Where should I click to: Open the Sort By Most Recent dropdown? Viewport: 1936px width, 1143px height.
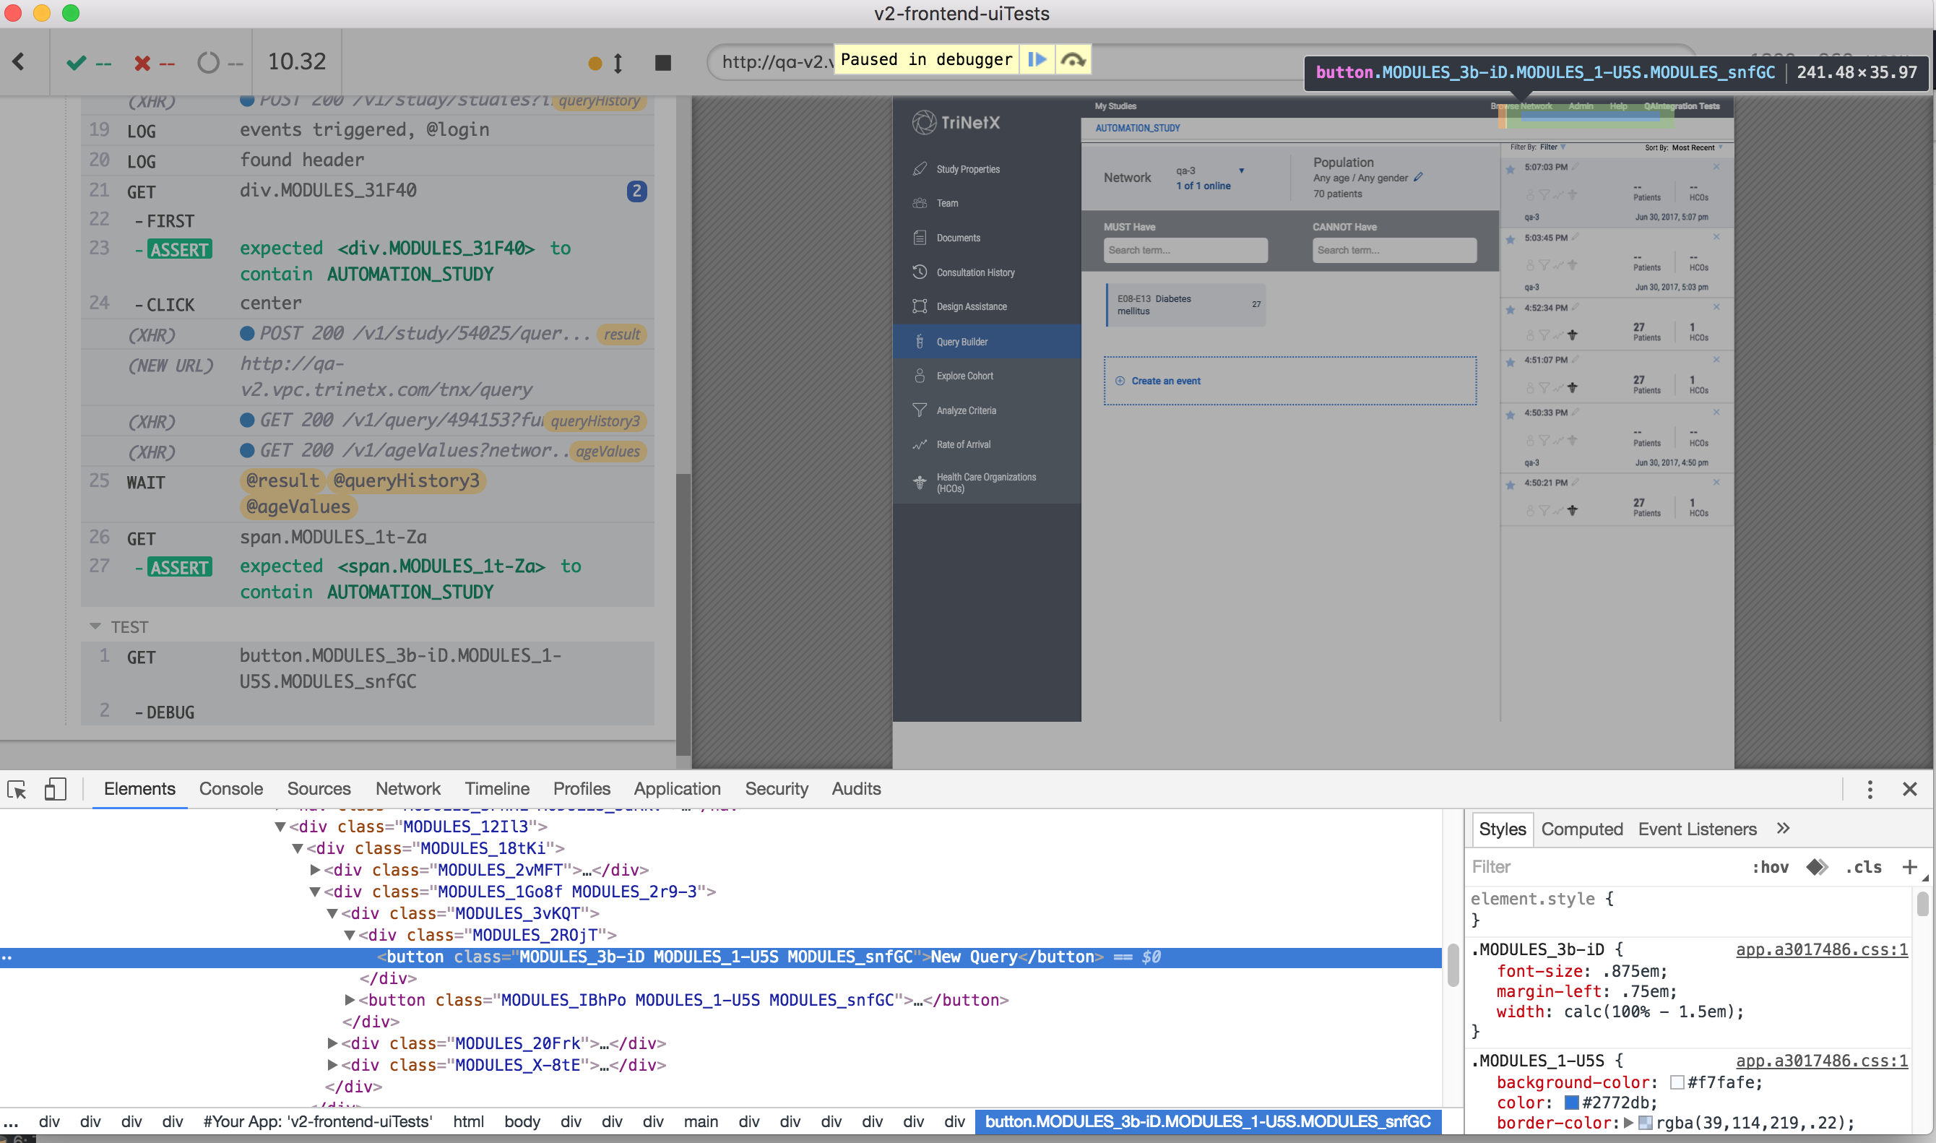pyautogui.click(x=1691, y=147)
